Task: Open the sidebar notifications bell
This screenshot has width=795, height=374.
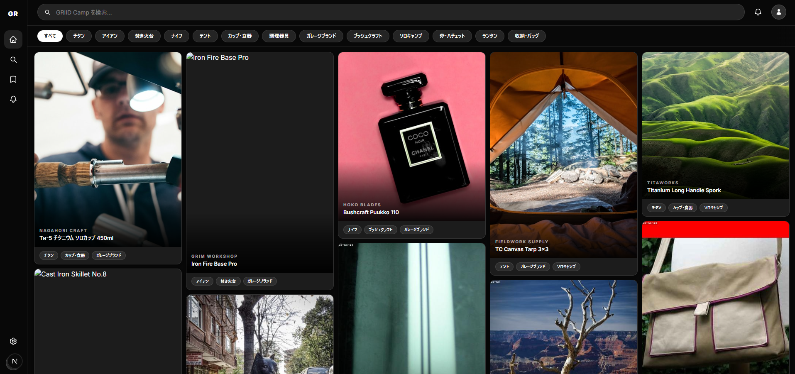Action: coord(13,99)
